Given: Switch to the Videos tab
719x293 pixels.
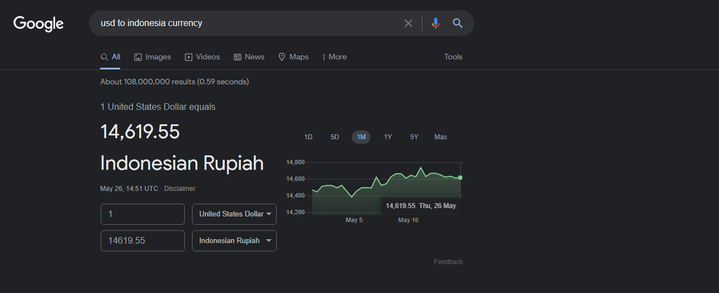Looking at the screenshot, I should (202, 57).
